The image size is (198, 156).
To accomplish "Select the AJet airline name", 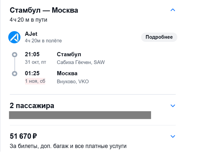I will [31, 34].
